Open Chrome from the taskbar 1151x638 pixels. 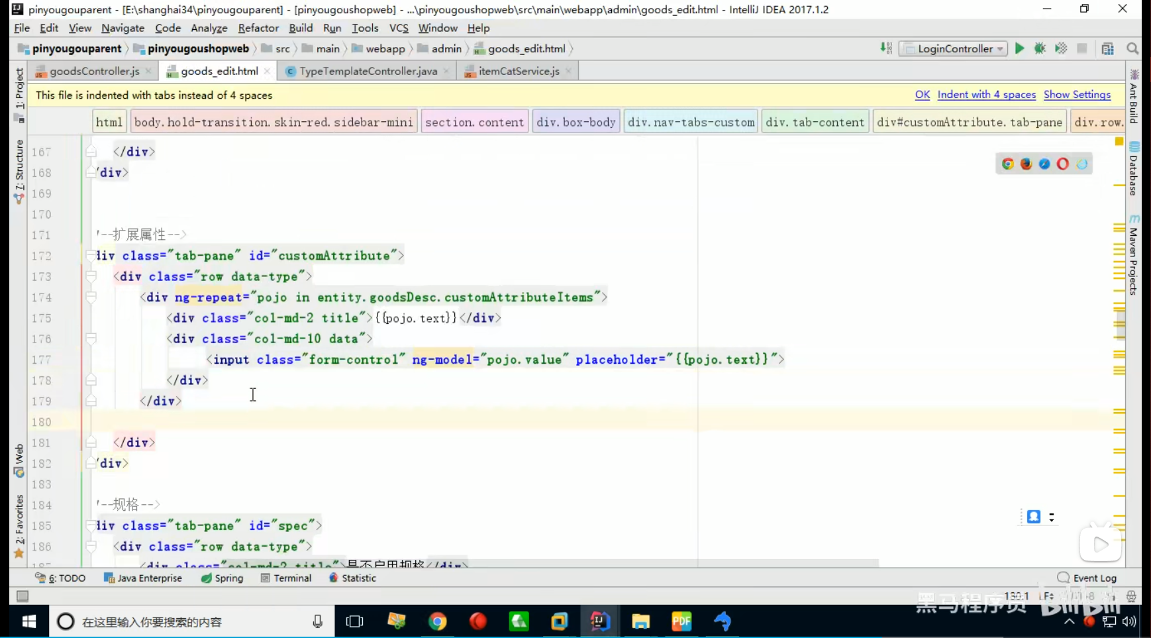point(437,621)
